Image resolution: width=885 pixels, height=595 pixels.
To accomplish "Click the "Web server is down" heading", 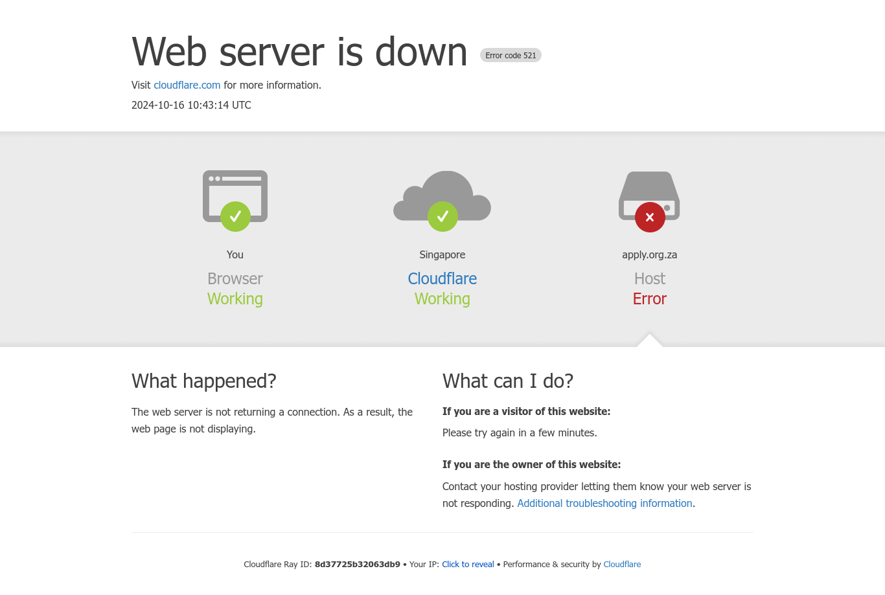I will pos(299,51).
